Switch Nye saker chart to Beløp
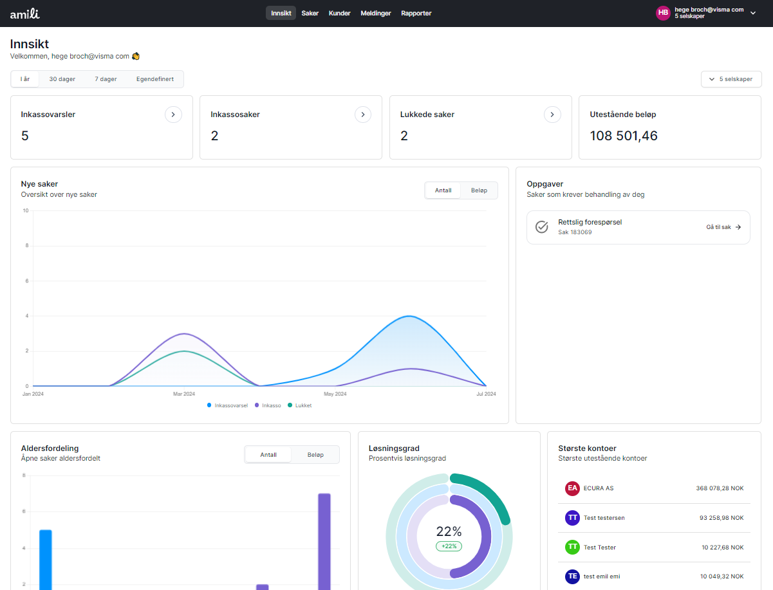 [479, 190]
